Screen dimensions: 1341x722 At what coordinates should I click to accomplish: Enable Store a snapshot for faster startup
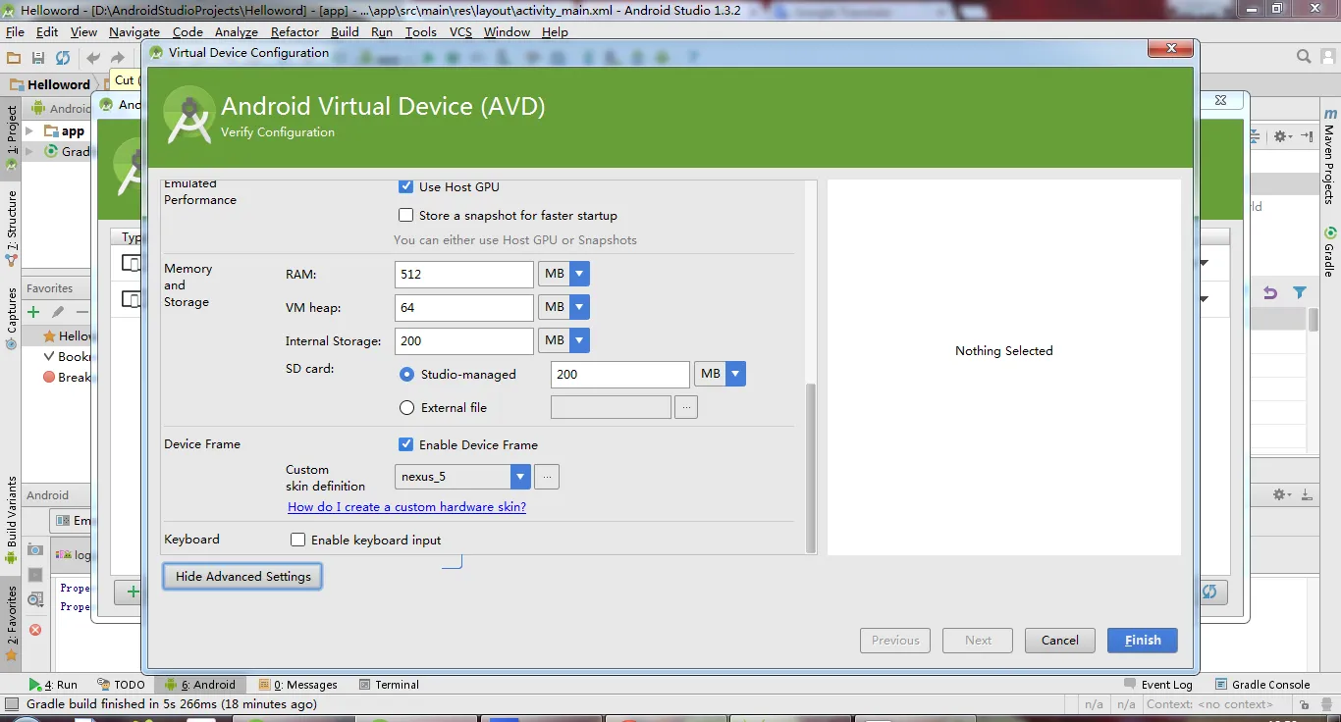[405, 216]
